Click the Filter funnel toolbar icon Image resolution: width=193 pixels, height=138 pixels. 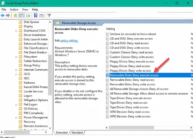[49, 15]
